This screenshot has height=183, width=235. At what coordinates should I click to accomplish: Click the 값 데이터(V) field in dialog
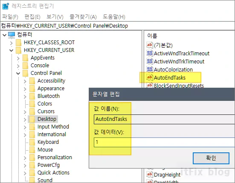coord(164,142)
